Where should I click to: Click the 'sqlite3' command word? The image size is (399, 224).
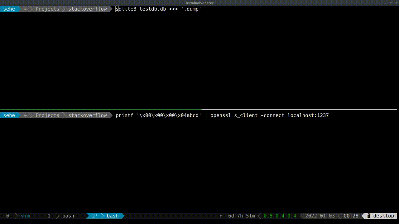point(126,9)
